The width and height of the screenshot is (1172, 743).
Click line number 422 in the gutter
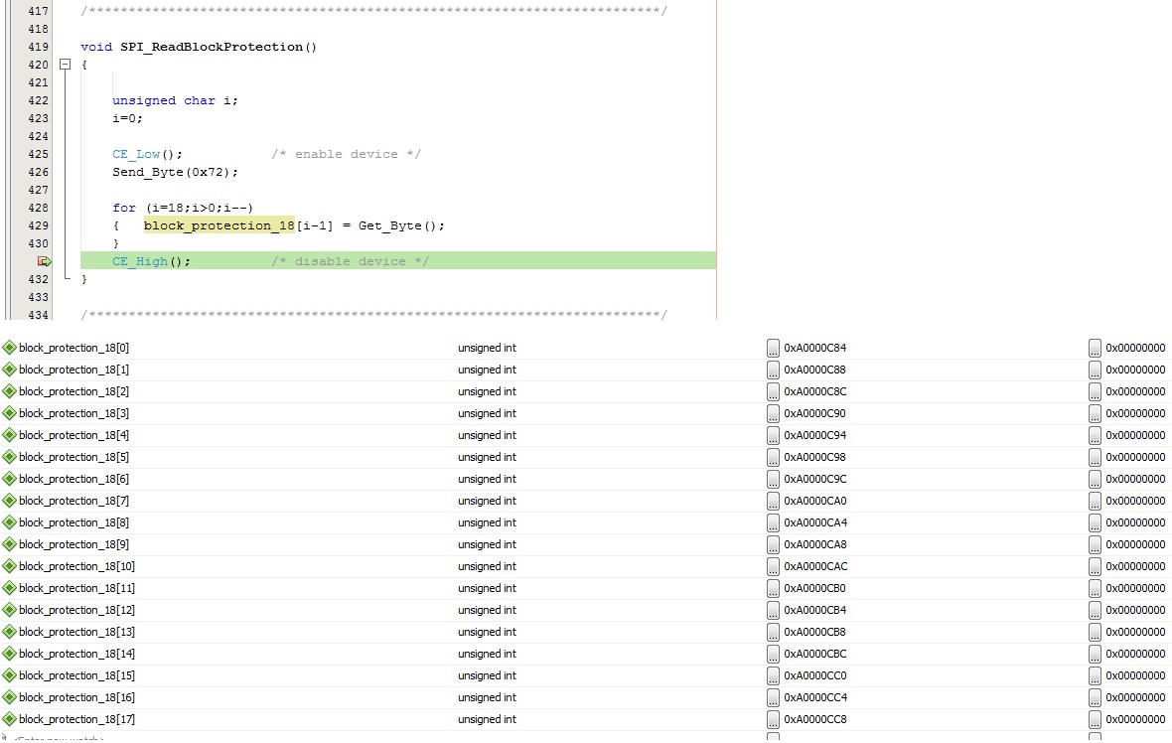[x=38, y=100]
